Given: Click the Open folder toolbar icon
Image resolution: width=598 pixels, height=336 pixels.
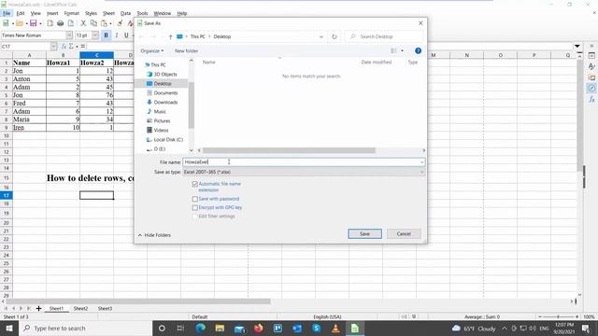Looking at the screenshot, I should tap(19, 23).
